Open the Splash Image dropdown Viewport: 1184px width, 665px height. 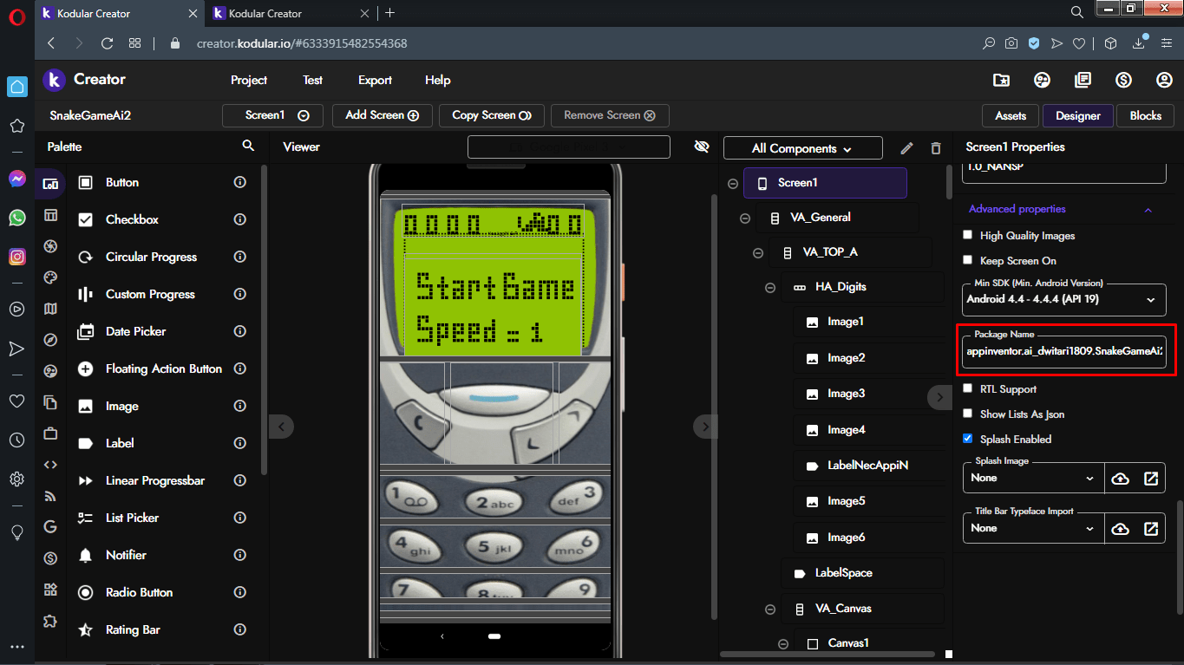click(1033, 478)
